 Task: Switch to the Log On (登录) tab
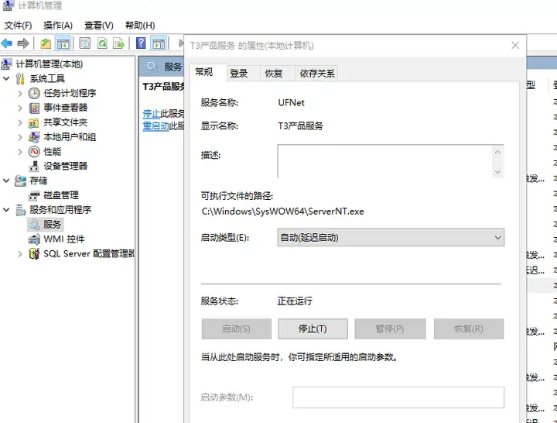[239, 74]
